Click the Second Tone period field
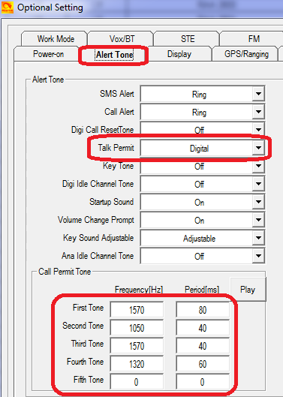 [203, 328]
